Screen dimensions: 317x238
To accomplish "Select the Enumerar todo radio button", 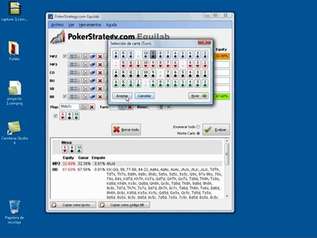I will (198, 127).
